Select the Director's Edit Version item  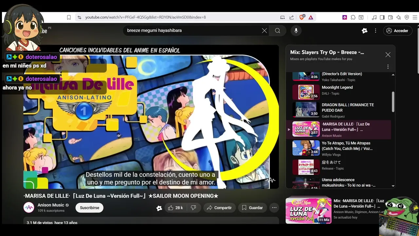[342, 74]
